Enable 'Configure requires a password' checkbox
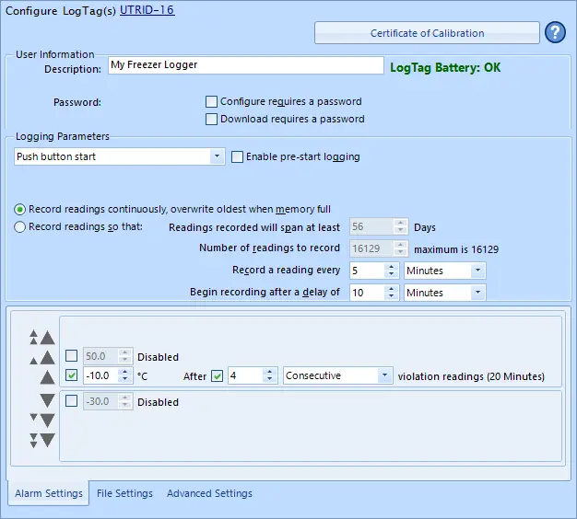 click(212, 101)
